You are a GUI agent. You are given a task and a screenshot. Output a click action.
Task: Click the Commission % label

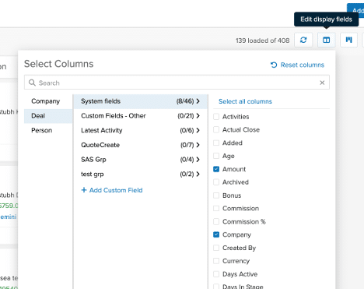click(x=244, y=221)
